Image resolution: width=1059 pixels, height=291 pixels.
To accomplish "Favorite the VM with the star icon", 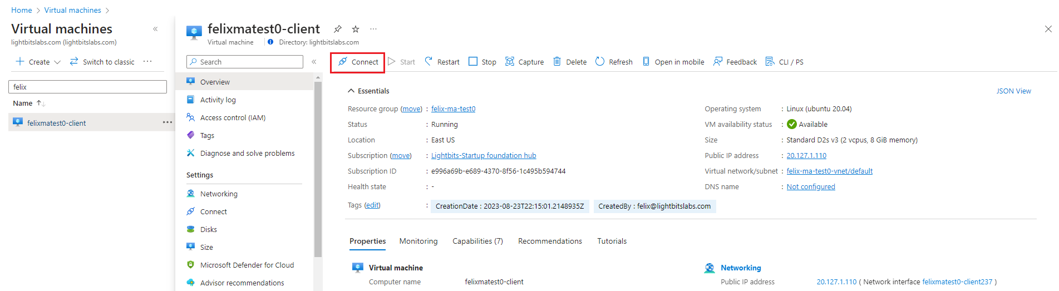I will pos(356,29).
